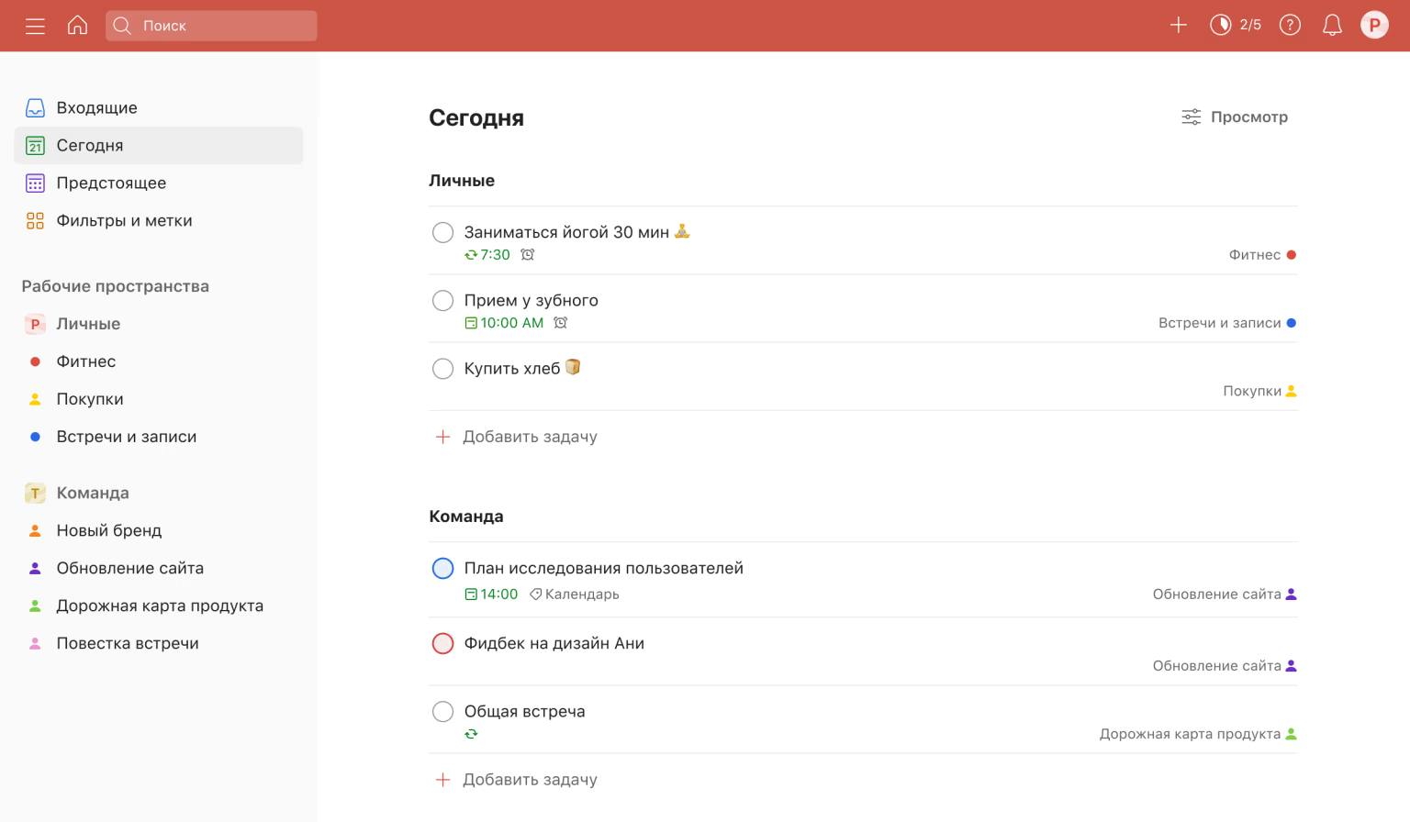Open the hamburger menu

(x=35, y=26)
